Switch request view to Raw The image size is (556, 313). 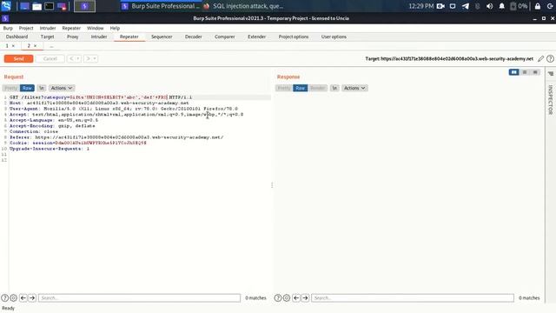point(27,88)
